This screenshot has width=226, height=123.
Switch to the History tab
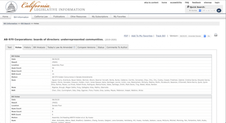click(x=27, y=47)
